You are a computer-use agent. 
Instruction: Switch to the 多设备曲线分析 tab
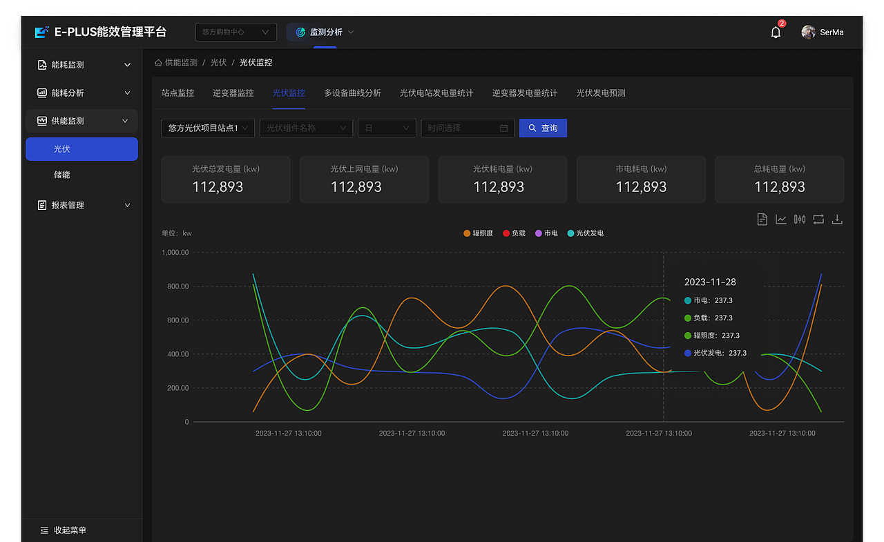tap(352, 93)
